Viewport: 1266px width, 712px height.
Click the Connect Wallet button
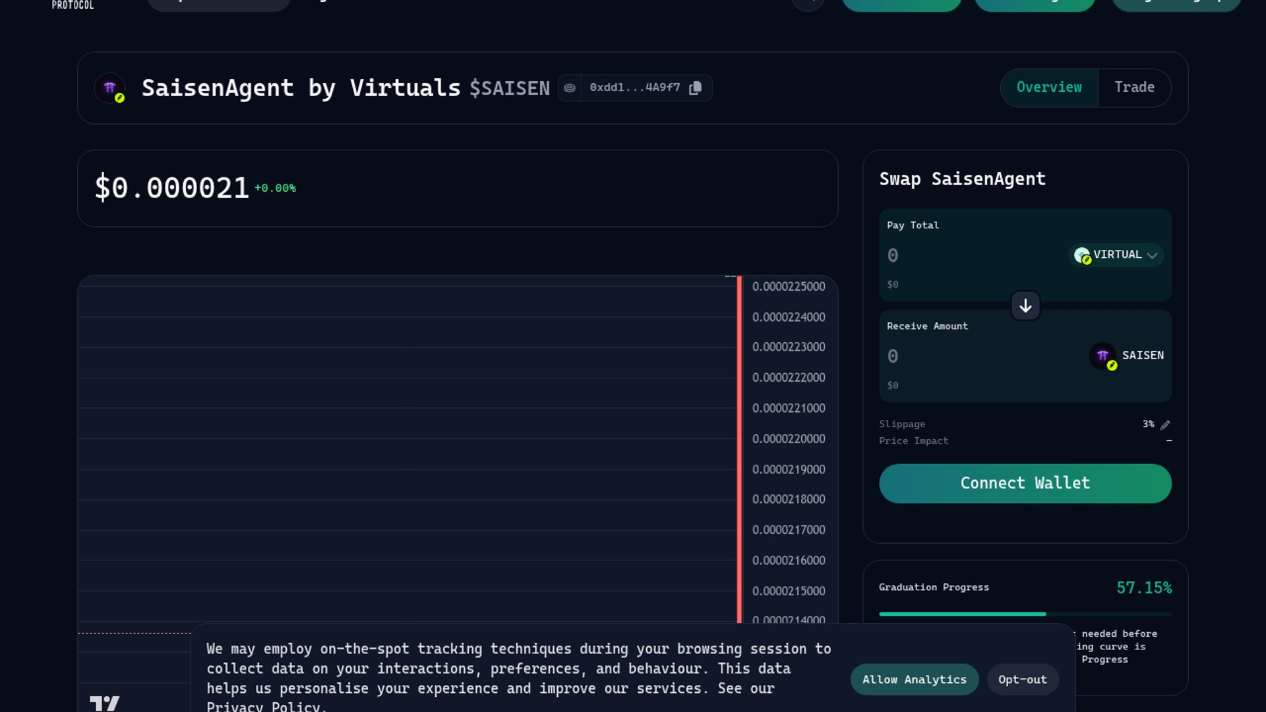(x=1025, y=483)
